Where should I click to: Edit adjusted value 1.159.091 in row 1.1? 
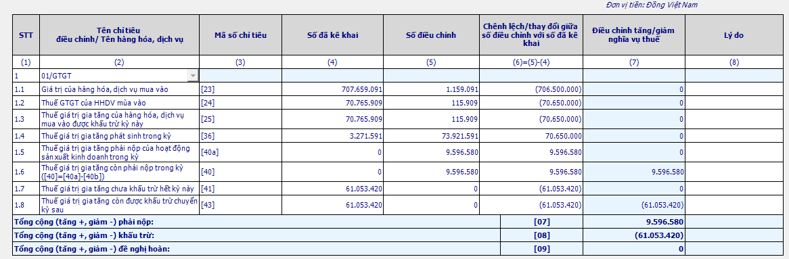[x=431, y=89]
